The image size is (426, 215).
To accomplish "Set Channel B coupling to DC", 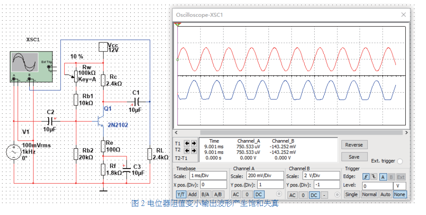I will pyautogui.click(x=314, y=195).
